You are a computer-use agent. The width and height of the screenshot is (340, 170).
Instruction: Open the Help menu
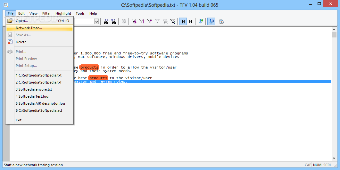93,13
